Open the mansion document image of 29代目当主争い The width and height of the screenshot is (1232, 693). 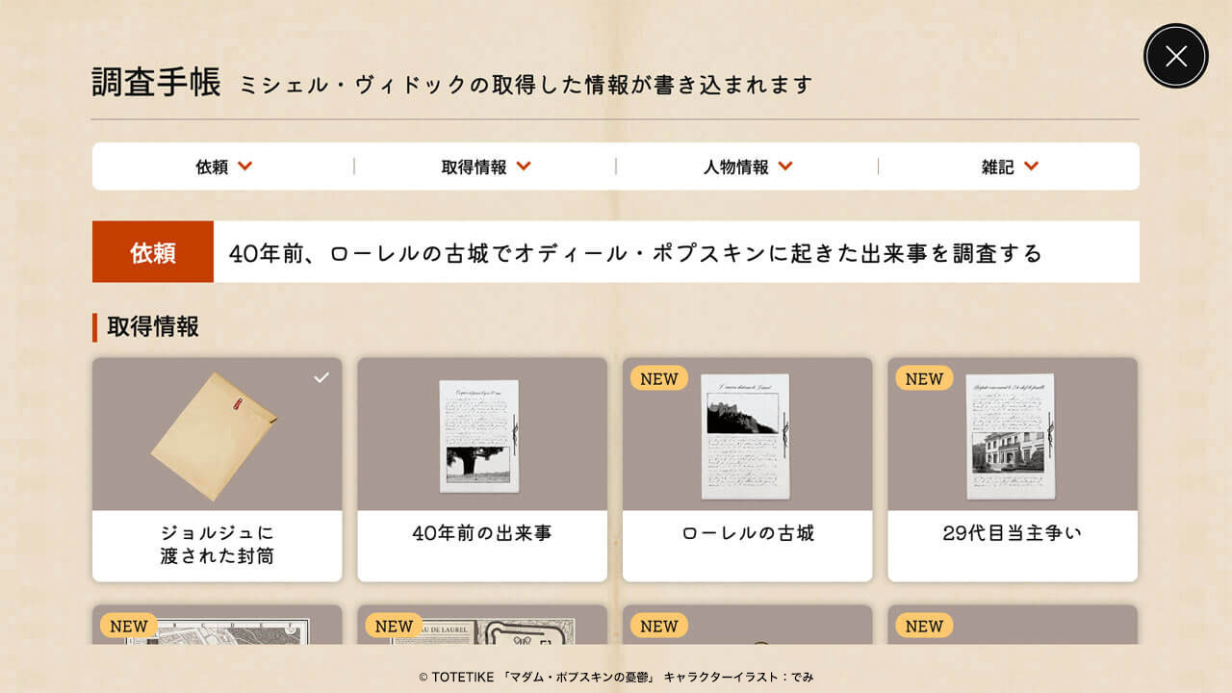1011,436
